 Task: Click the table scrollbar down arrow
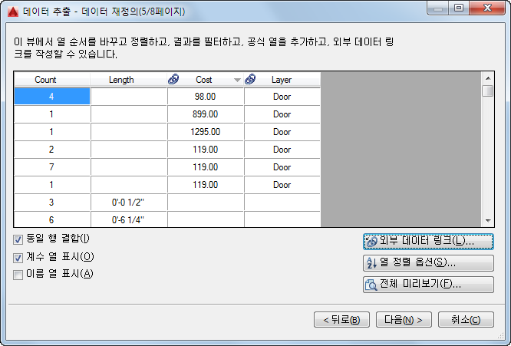click(x=487, y=221)
